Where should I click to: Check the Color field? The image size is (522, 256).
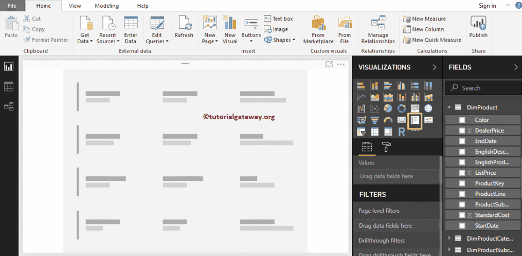(462, 120)
